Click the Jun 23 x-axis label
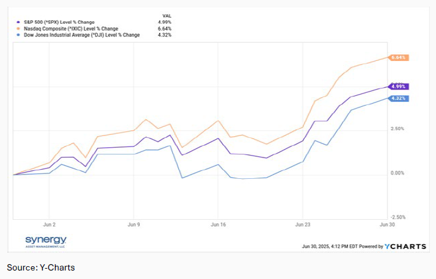Viewport: 436px width, 279px height. [302, 225]
